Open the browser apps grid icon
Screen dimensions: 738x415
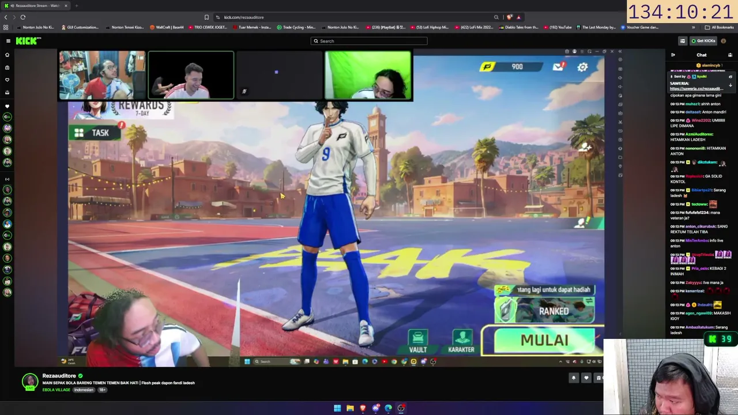point(6,27)
